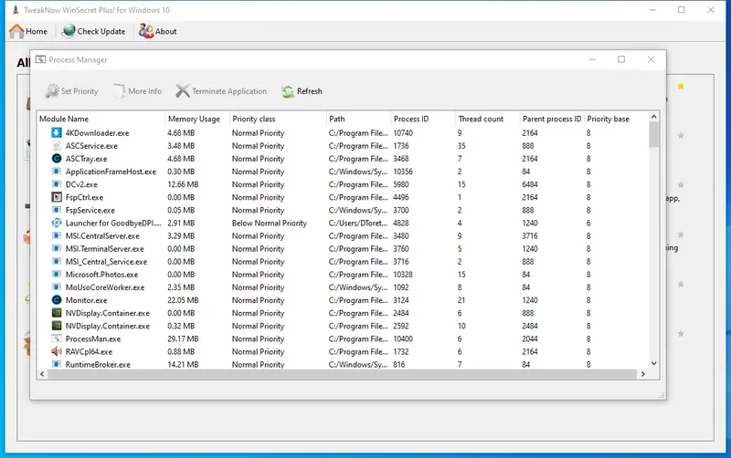Click the Refresh button label
This screenshot has width=731, height=458.
tap(310, 91)
